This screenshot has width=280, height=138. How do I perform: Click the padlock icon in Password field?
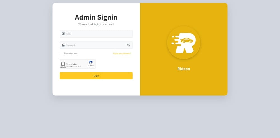pos(63,45)
